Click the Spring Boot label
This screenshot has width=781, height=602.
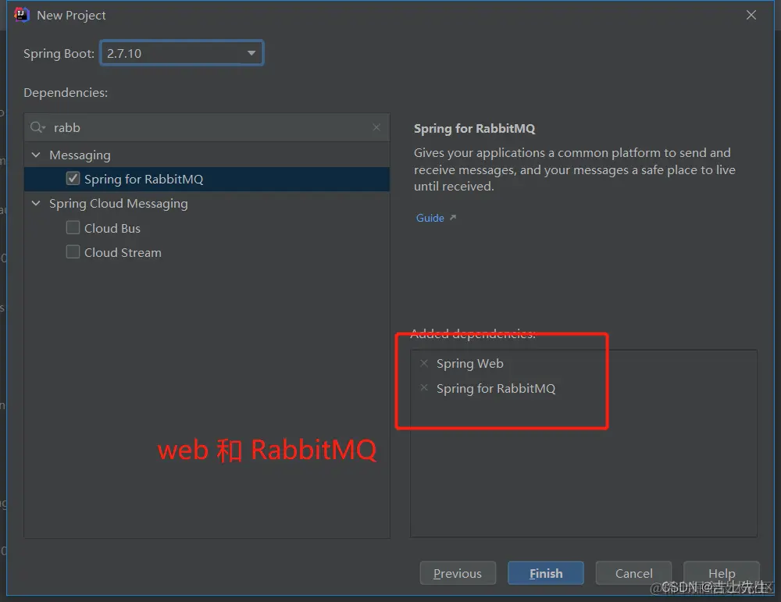59,54
